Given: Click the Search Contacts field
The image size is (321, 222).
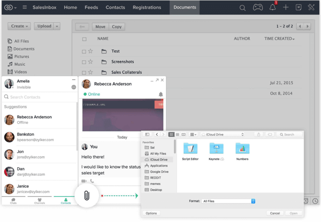Looking at the screenshot, I should click(40, 97).
